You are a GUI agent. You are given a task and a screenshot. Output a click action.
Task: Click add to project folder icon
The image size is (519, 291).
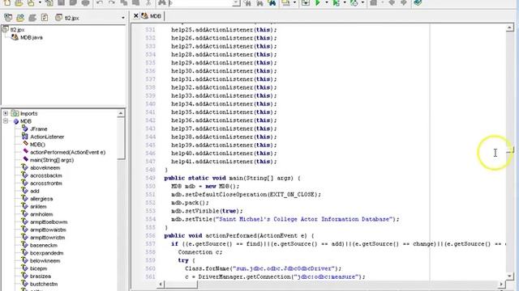(20, 18)
